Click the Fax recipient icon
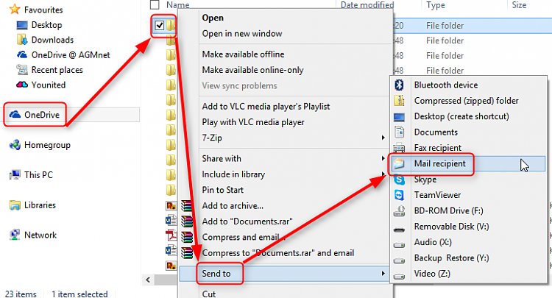 (399, 148)
